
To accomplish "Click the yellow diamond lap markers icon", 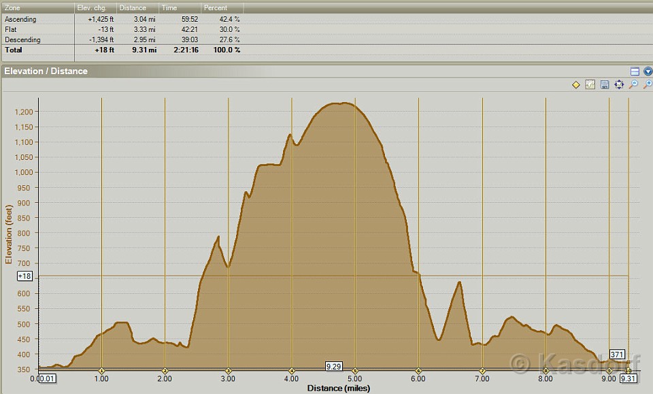I will tap(576, 85).
